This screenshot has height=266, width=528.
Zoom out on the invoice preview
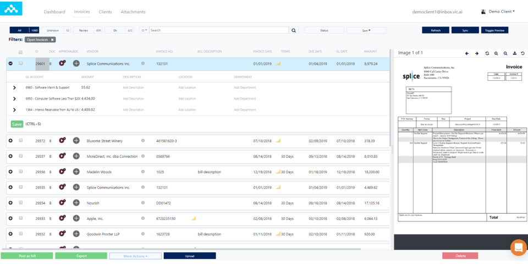point(505,53)
